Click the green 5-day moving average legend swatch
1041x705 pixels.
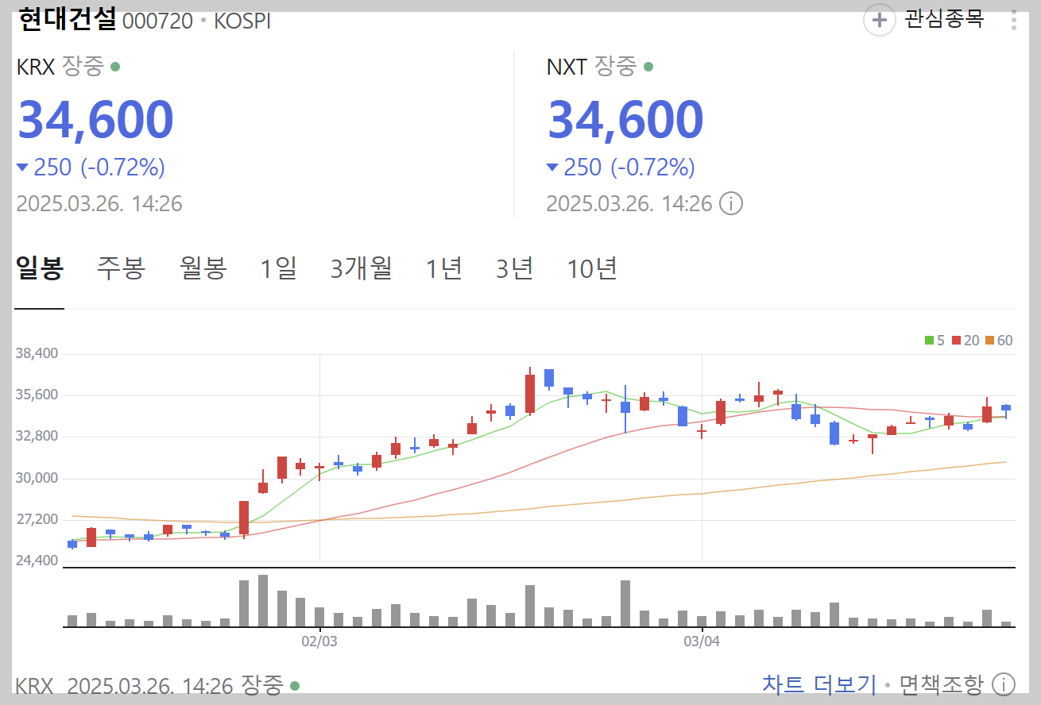pos(928,341)
